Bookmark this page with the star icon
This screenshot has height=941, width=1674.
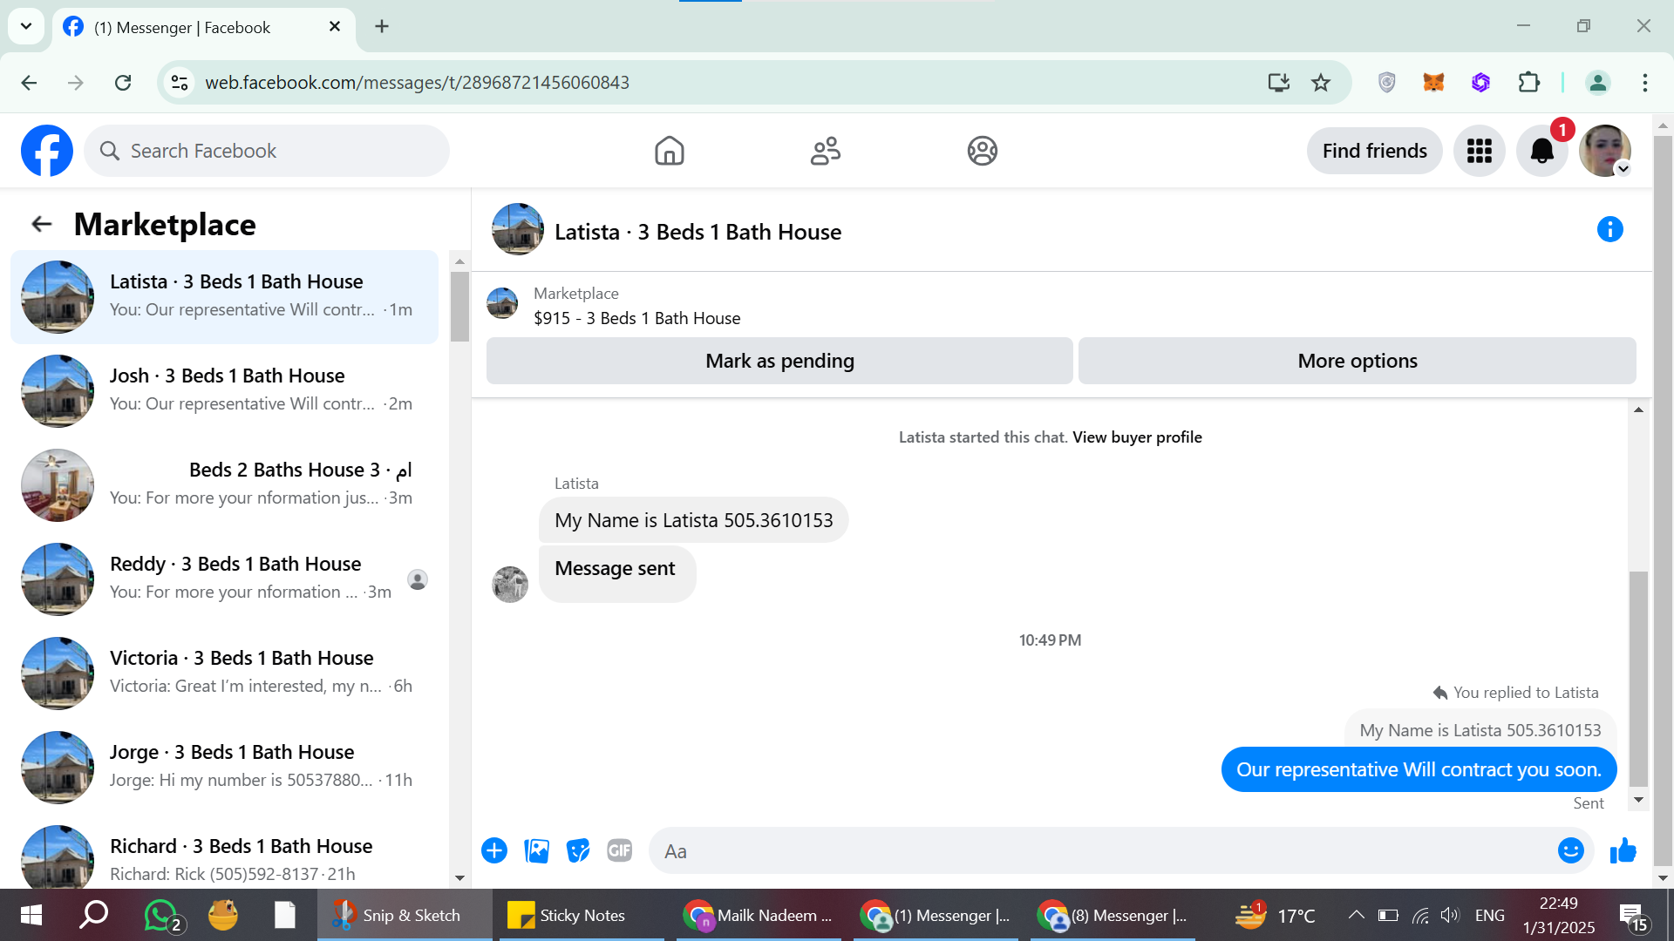[x=1321, y=83]
